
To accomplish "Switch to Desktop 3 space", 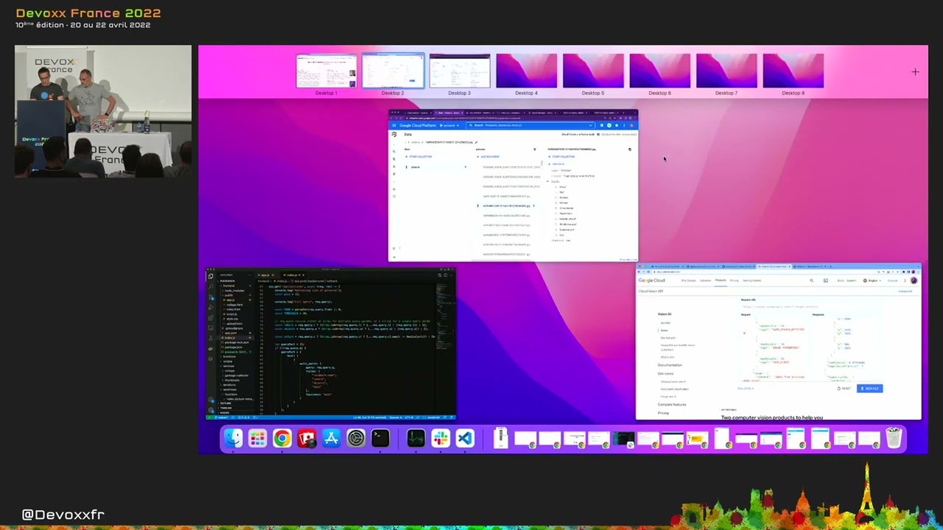I will 460,71.
